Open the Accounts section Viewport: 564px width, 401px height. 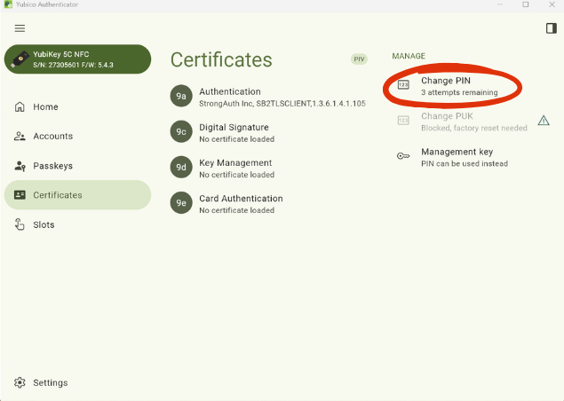click(x=77, y=137)
